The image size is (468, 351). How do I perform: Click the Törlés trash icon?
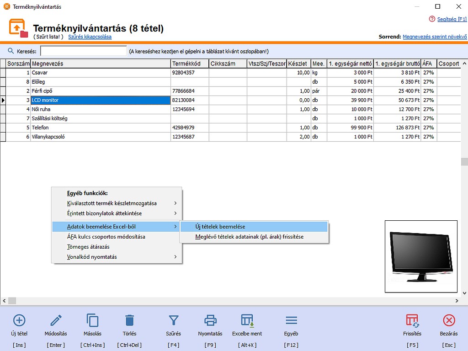129,320
